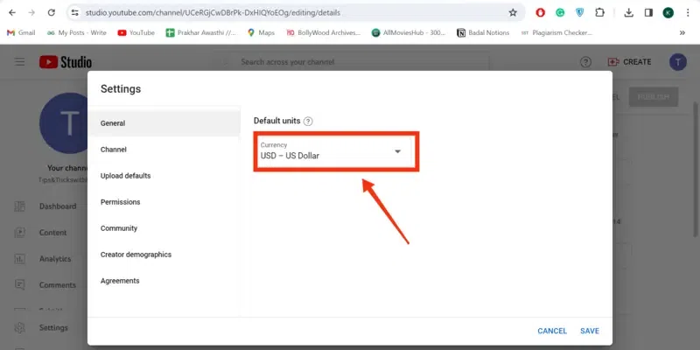The image size is (700, 350).
Task: Click Search across your channel field
Action: point(351,62)
